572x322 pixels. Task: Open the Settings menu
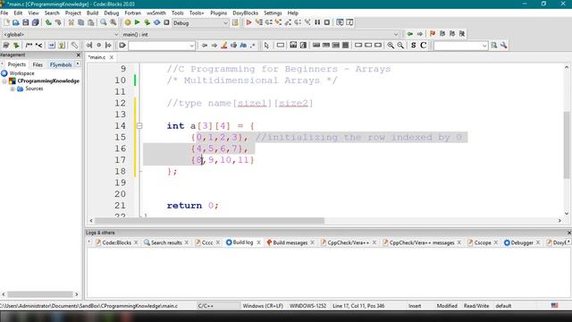tap(273, 13)
